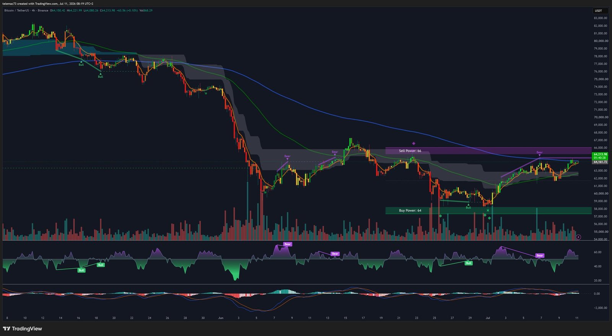Click the grey 64,161.72 price label
Image resolution: width=612 pixels, height=336 pixels.
click(x=600, y=162)
